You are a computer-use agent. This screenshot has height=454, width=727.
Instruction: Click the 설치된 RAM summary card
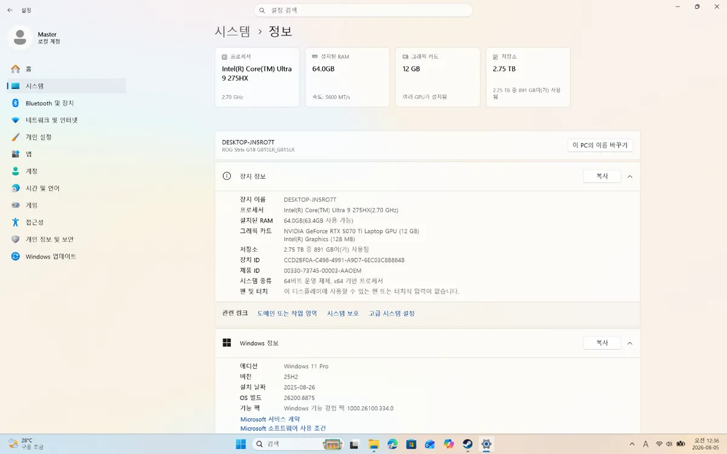347,77
